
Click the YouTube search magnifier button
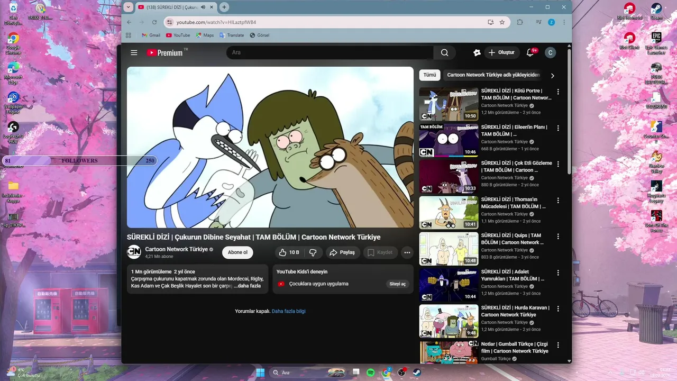click(444, 52)
